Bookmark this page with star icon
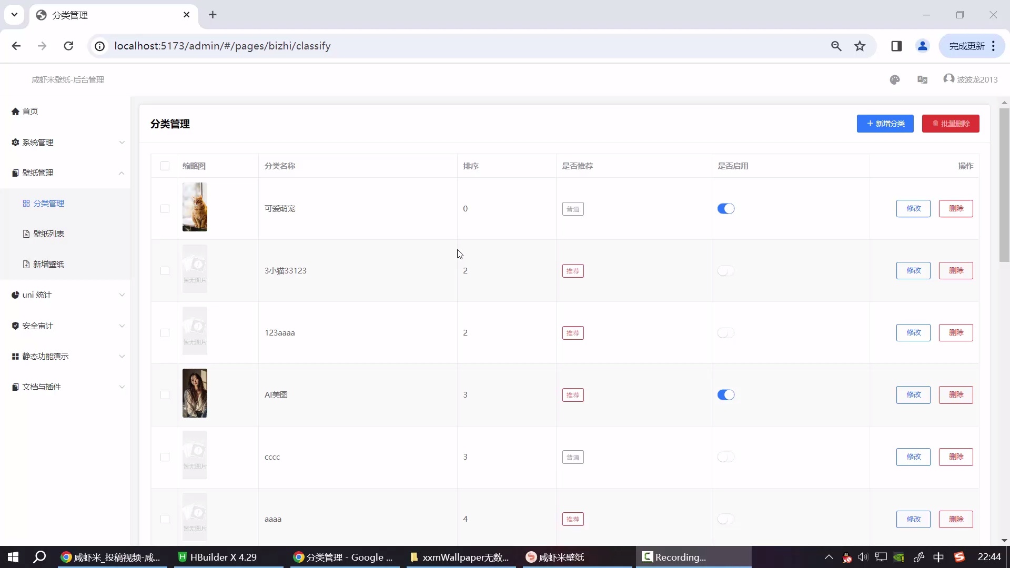 coord(860,46)
